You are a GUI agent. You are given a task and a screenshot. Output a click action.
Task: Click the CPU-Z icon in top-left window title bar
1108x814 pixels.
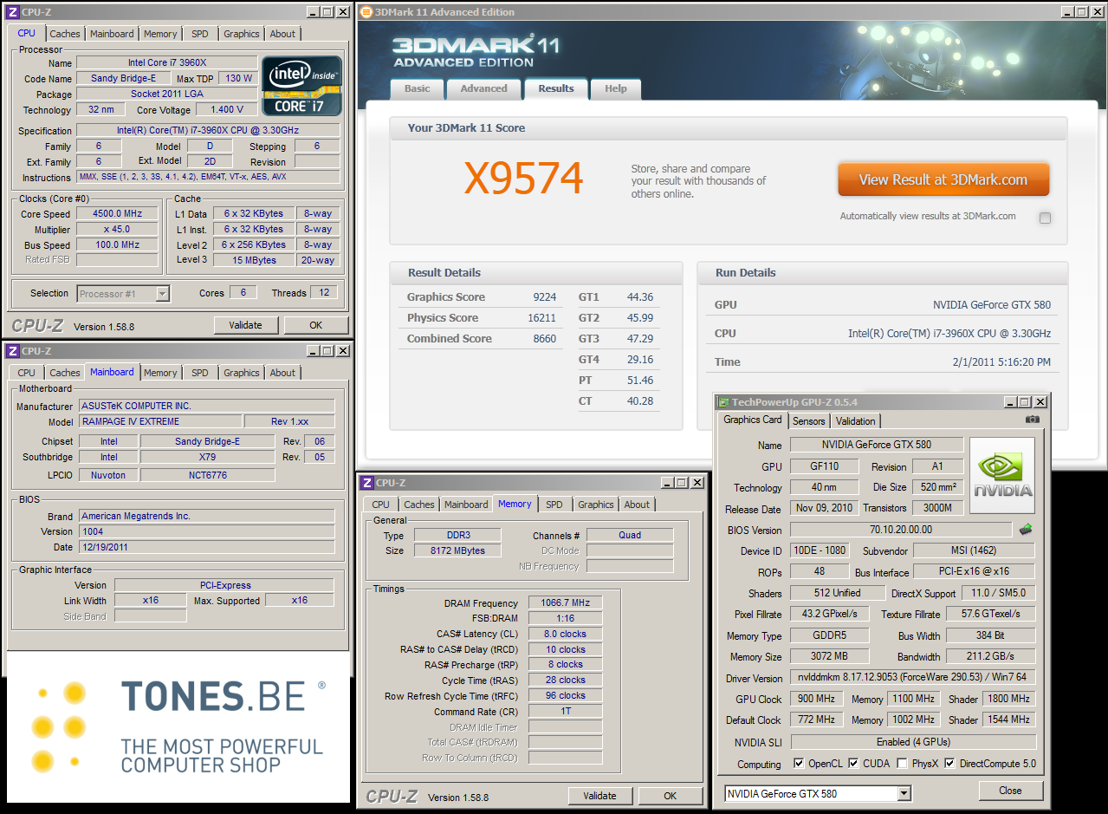pos(12,12)
